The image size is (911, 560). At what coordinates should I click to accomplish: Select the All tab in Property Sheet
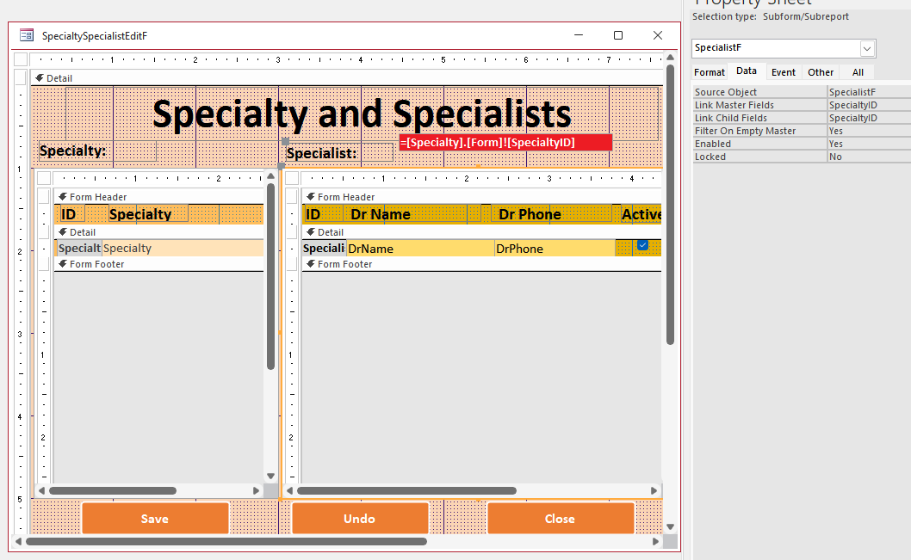(858, 72)
